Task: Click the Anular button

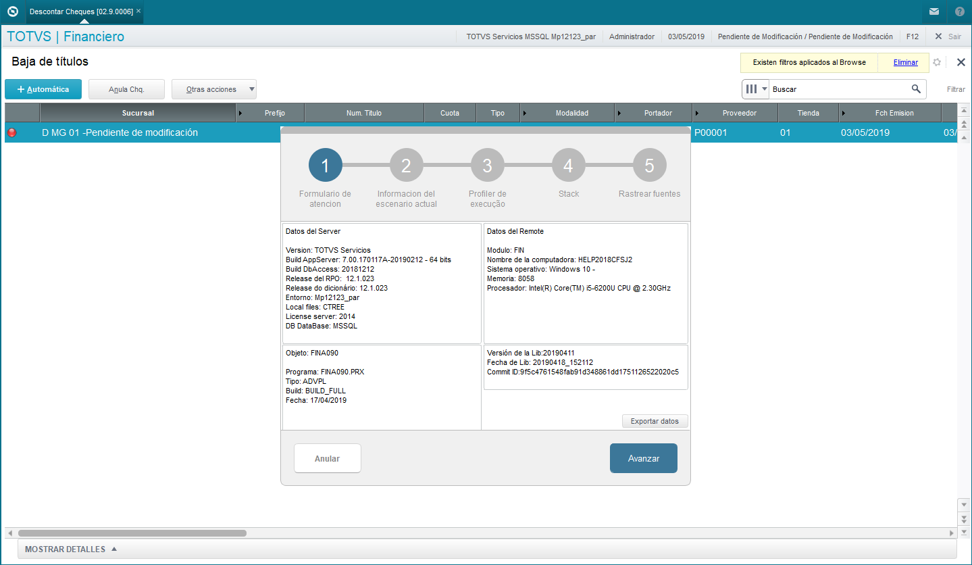Action: [x=328, y=458]
